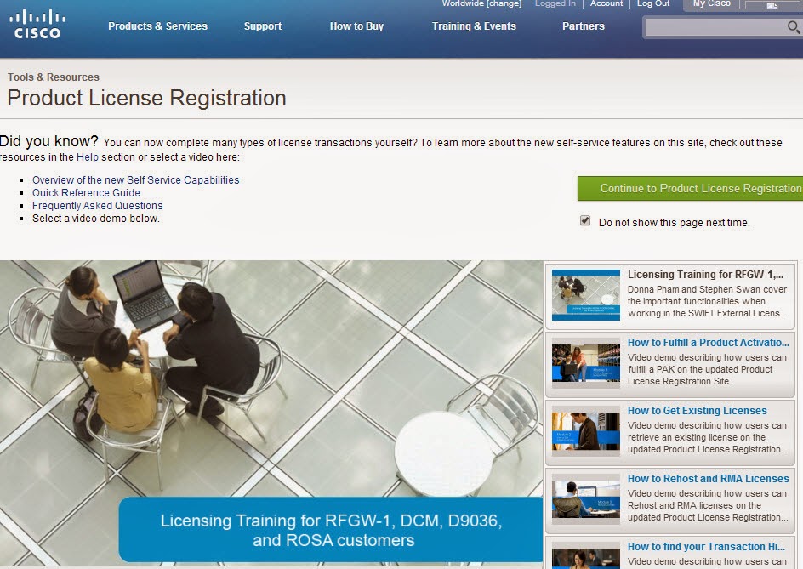Click the Product License Registration heading
The width and height of the screenshot is (803, 569).
(x=146, y=99)
